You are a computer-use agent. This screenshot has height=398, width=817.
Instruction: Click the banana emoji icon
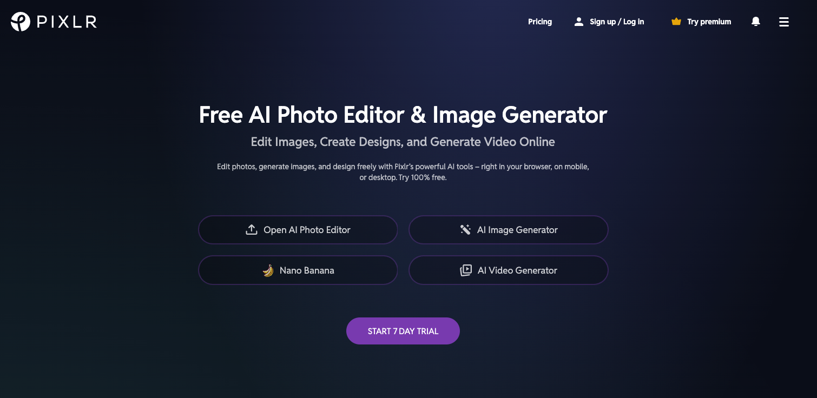tap(268, 270)
